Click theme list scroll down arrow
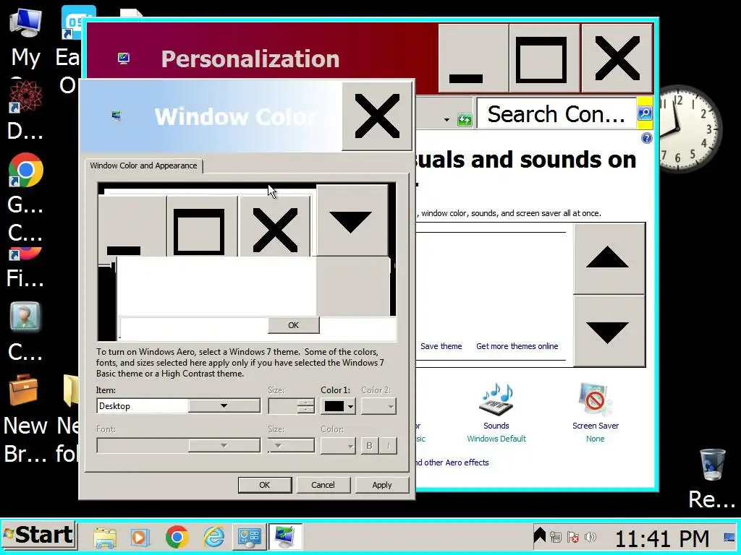The height and width of the screenshot is (555, 741). [609, 330]
